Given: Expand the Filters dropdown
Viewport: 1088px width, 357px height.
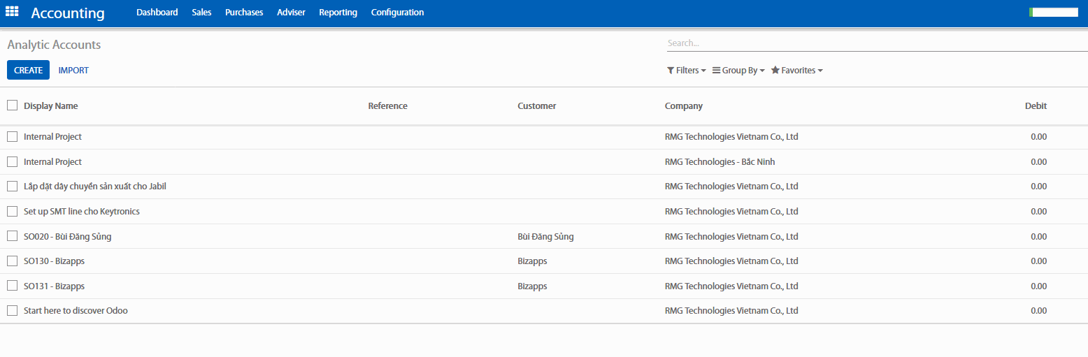Looking at the screenshot, I should [x=686, y=71].
